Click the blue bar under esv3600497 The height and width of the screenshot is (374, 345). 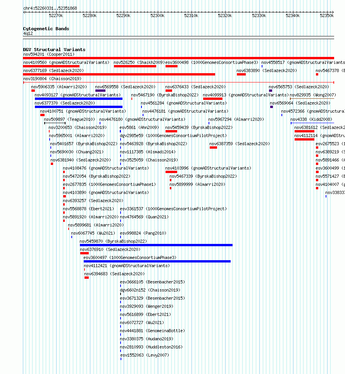click(x=157, y=261)
